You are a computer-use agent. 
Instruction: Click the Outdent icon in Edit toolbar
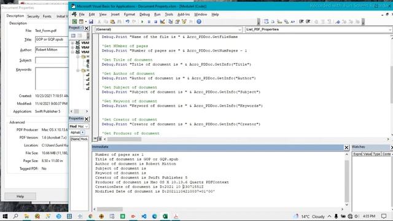pyautogui.click(x=308, y=22)
